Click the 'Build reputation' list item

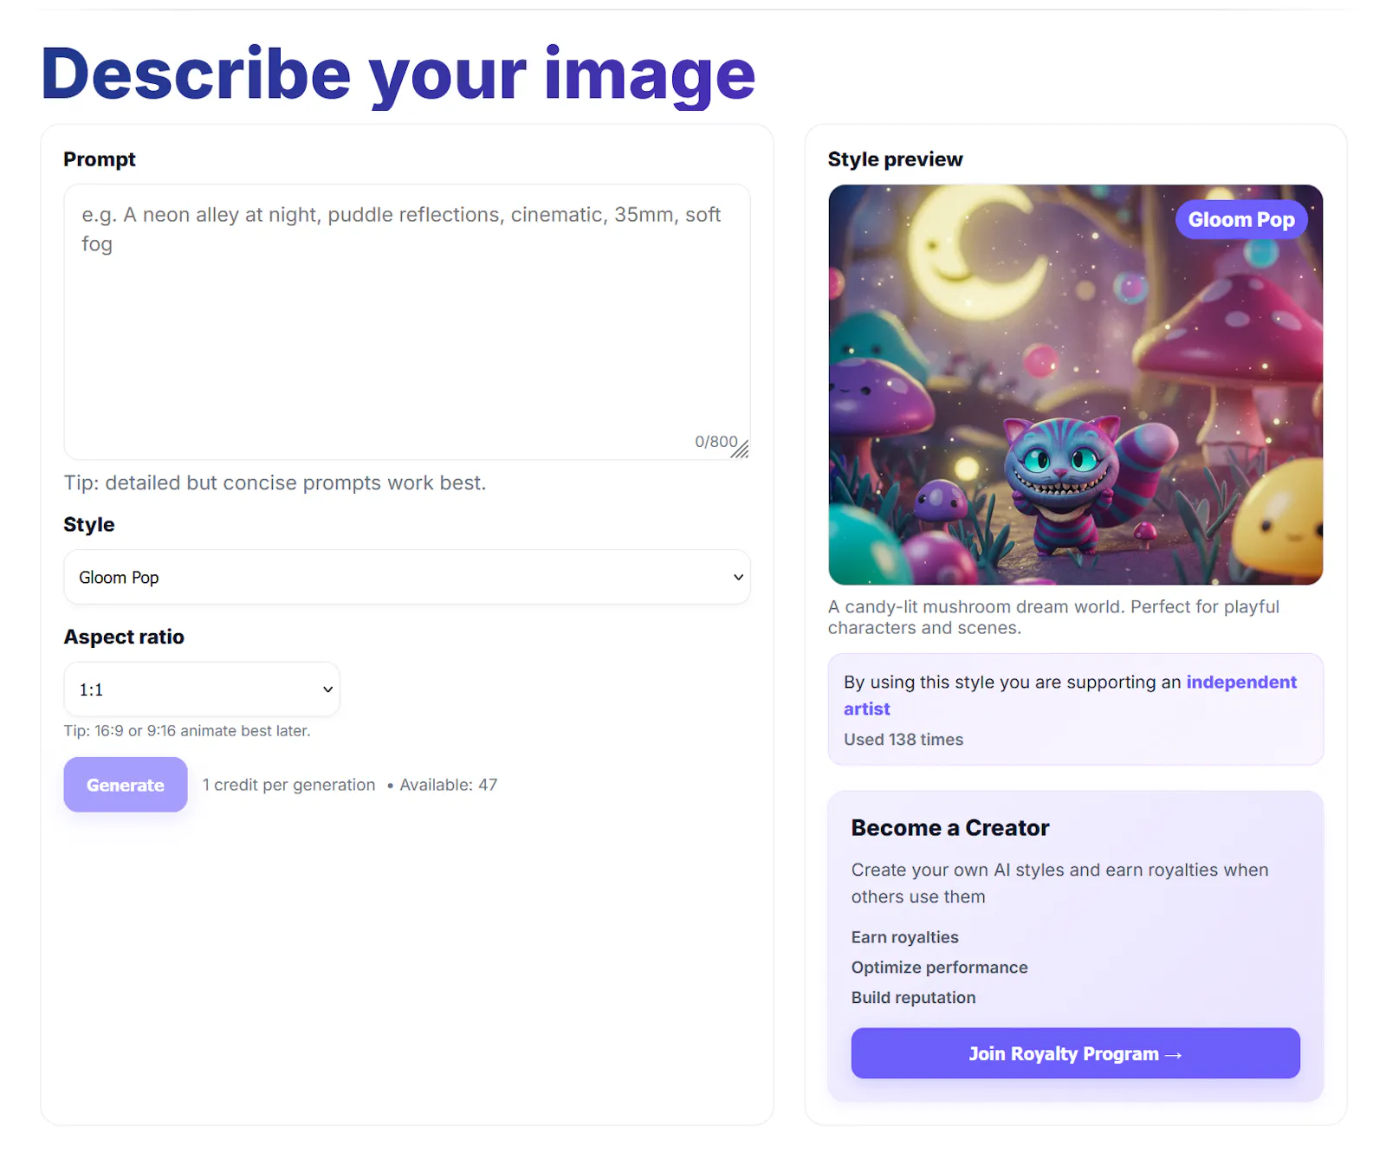coord(913,998)
